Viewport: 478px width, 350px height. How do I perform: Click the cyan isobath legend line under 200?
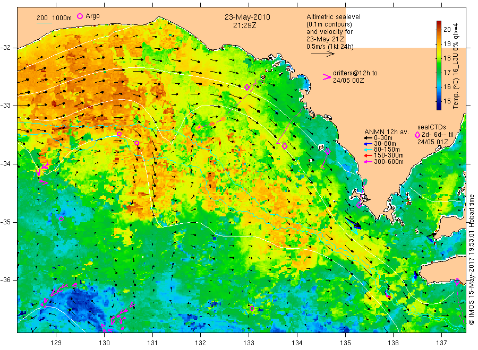(44, 23)
